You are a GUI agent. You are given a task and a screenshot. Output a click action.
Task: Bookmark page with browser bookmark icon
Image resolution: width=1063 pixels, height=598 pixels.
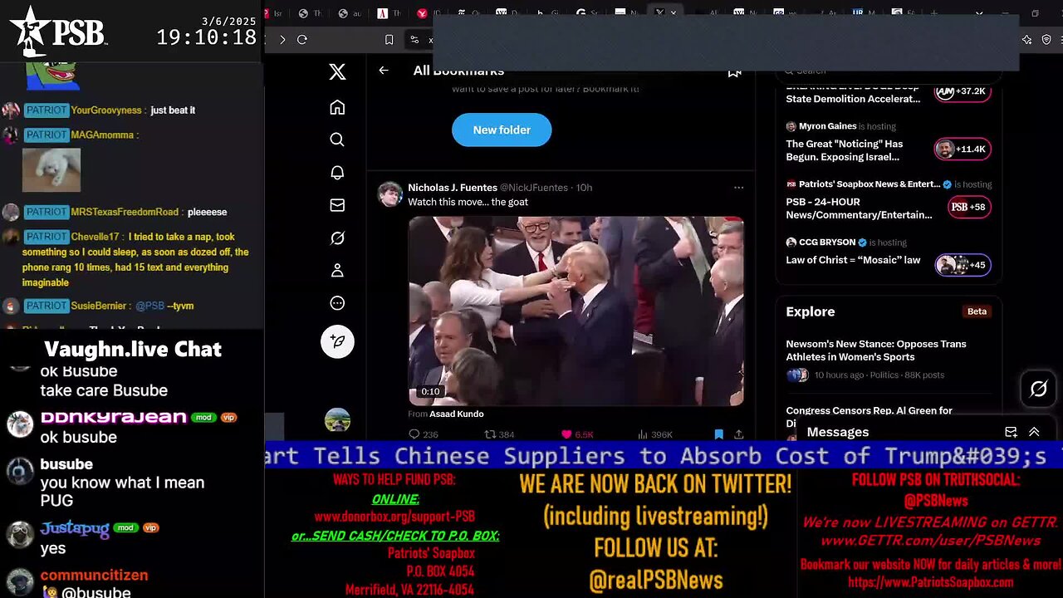(x=389, y=40)
